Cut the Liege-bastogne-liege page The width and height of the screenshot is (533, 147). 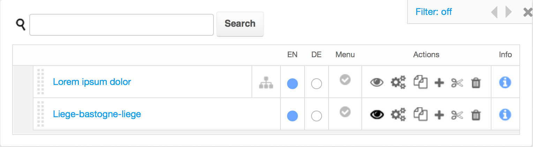point(457,115)
